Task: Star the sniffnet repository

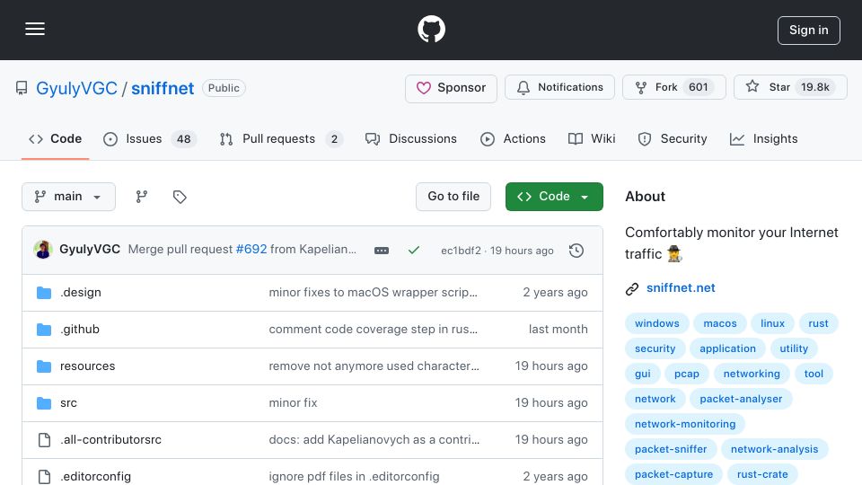Action: [790, 87]
